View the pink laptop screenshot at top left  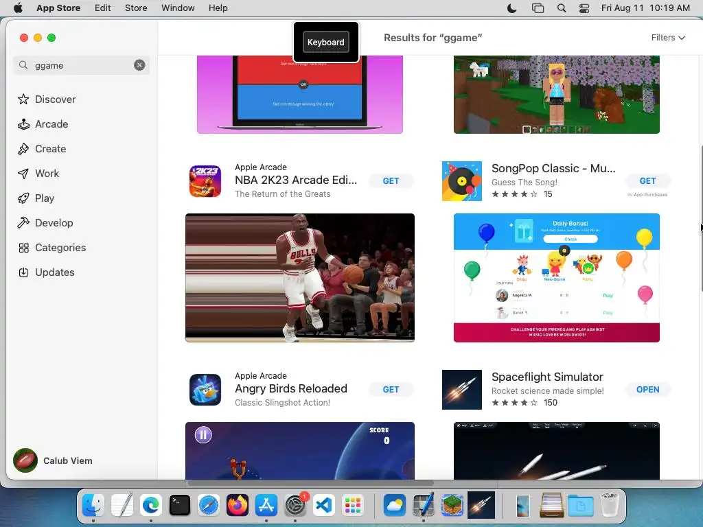300,95
